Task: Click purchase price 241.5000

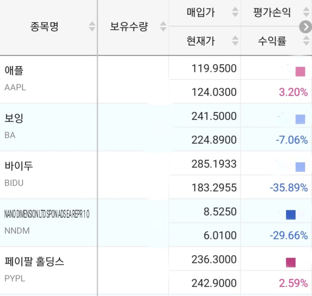Action: click(214, 116)
